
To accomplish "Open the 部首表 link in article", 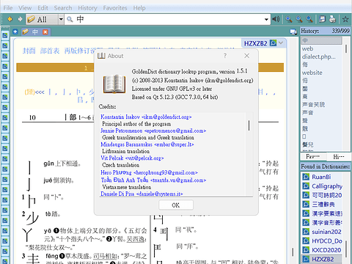I will pos(50,51).
